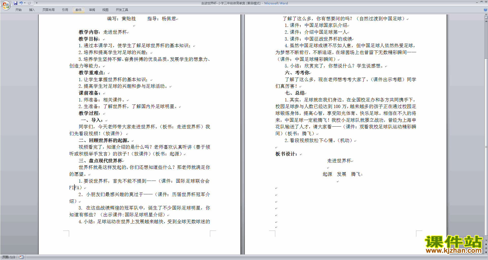Restore down the Word window
Viewport: 488px width, 260px height.
[x=481, y=2]
